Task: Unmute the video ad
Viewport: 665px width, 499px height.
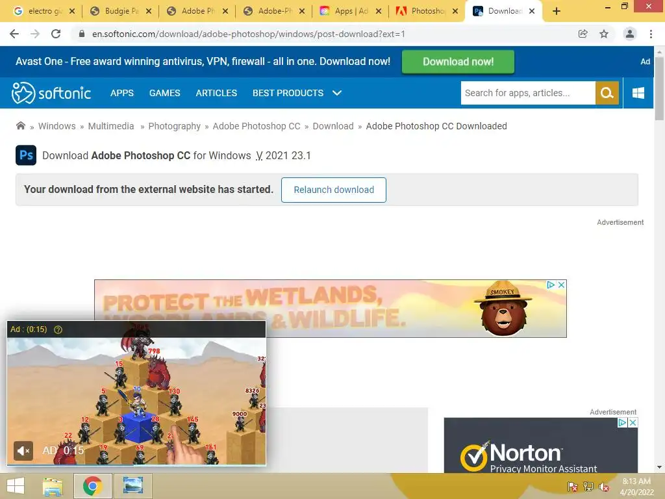Action: tap(23, 451)
